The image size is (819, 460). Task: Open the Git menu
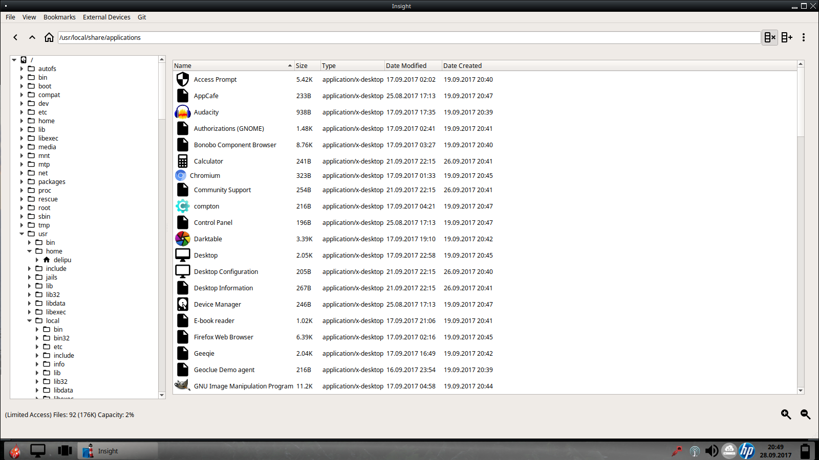point(142,17)
